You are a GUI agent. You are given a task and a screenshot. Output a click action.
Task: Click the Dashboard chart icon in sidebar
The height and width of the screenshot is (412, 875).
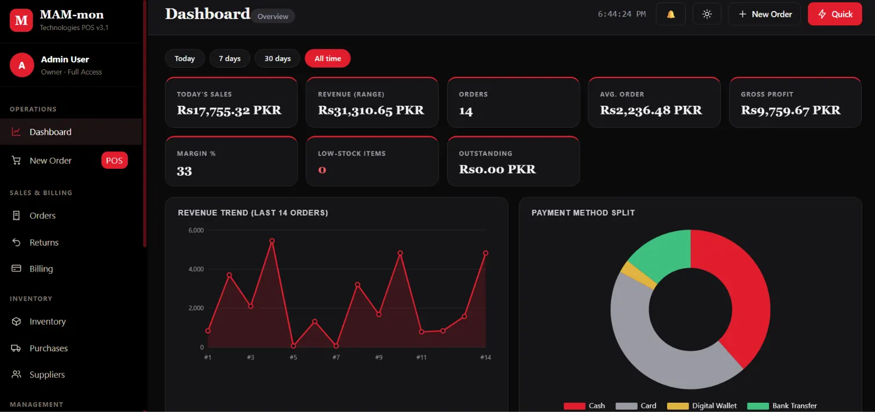coord(17,132)
